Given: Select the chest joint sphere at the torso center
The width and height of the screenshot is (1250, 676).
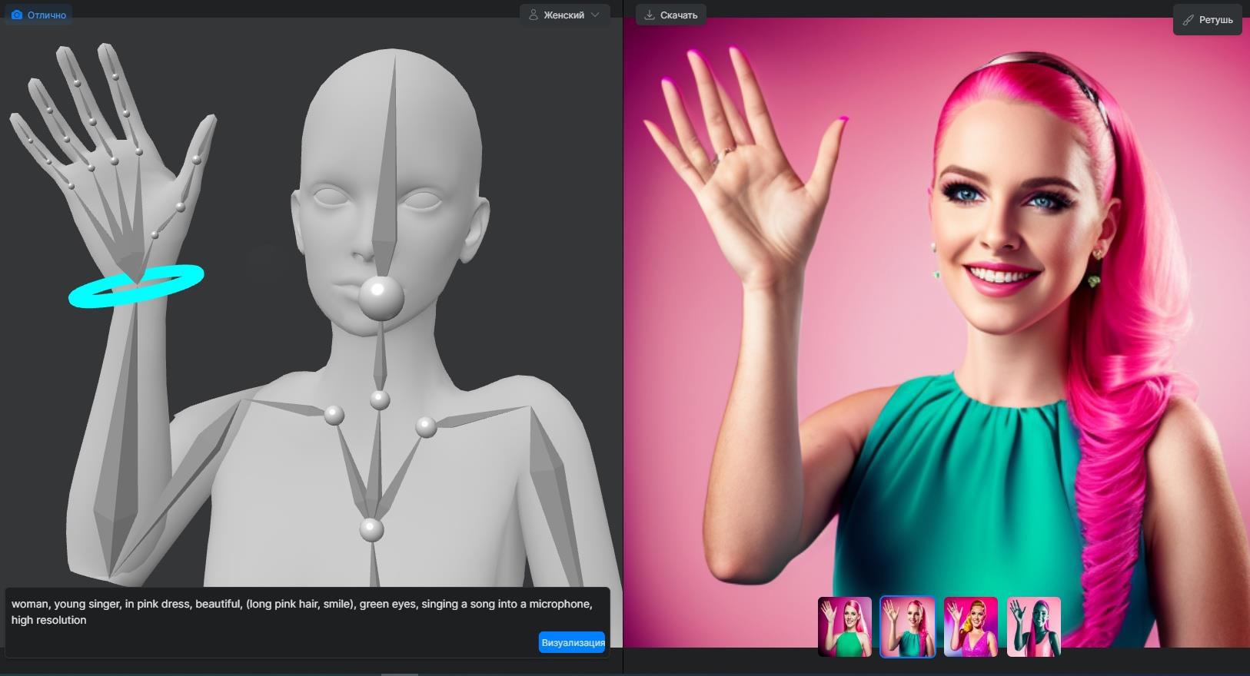Looking at the screenshot, I should point(371,529).
